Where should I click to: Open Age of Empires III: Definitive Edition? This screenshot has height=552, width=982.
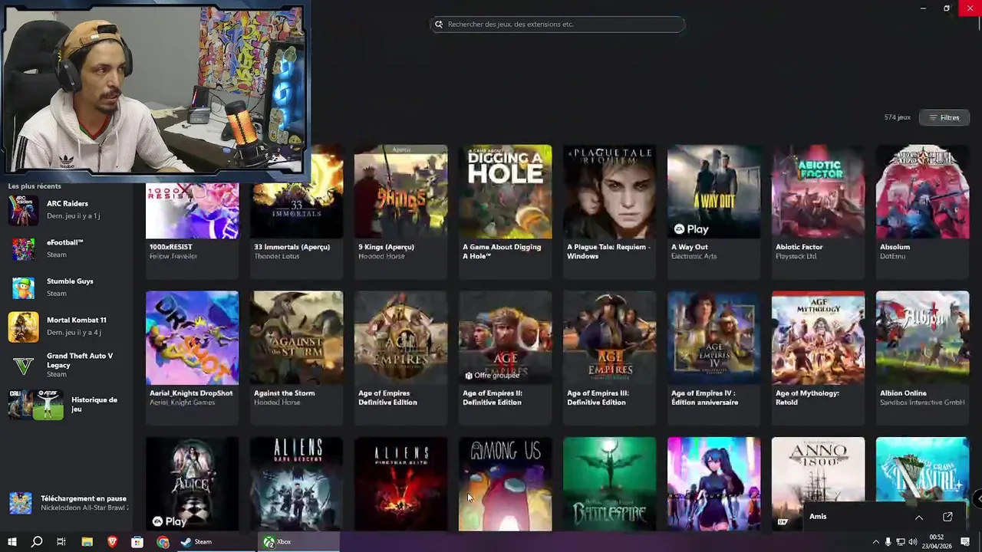click(609, 356)
